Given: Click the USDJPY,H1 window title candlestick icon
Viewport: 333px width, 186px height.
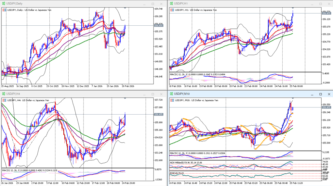Looking at the screenshot, I should click(171, 4).
